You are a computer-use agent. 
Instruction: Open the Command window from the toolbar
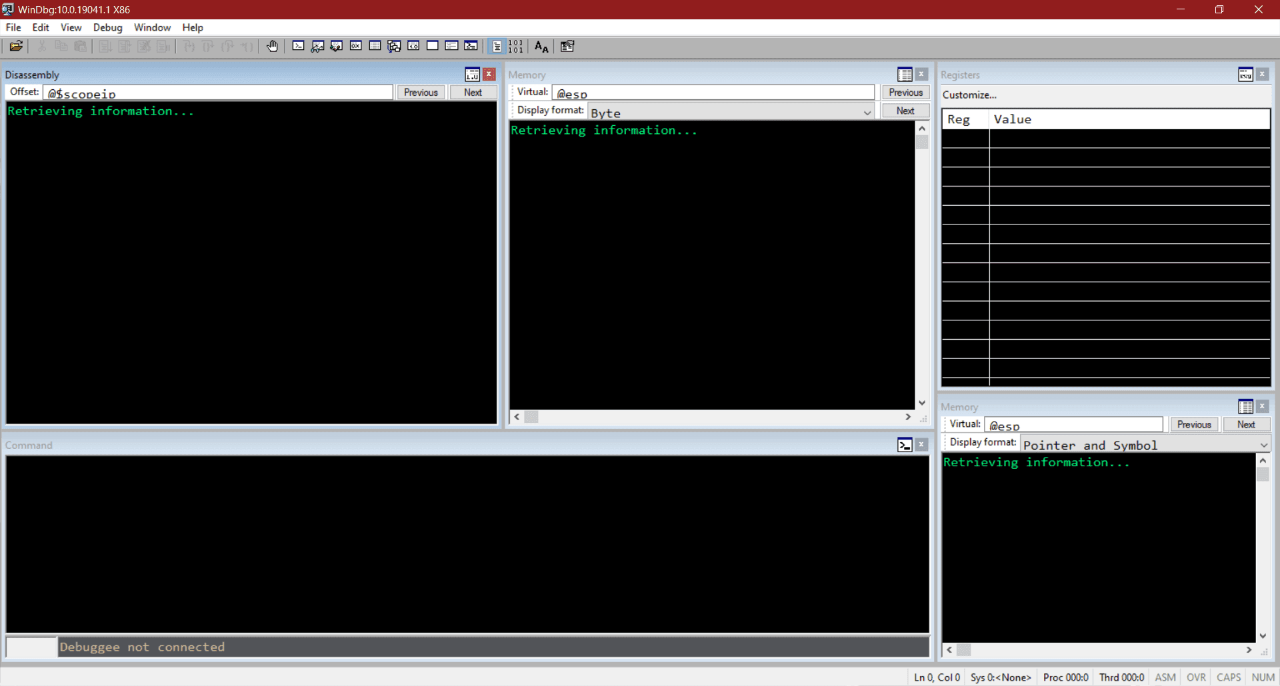pyautogui.click(x=299, y=46)
